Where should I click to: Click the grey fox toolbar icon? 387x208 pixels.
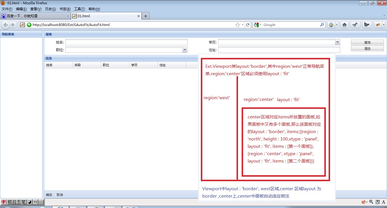(x=367, y=25)
